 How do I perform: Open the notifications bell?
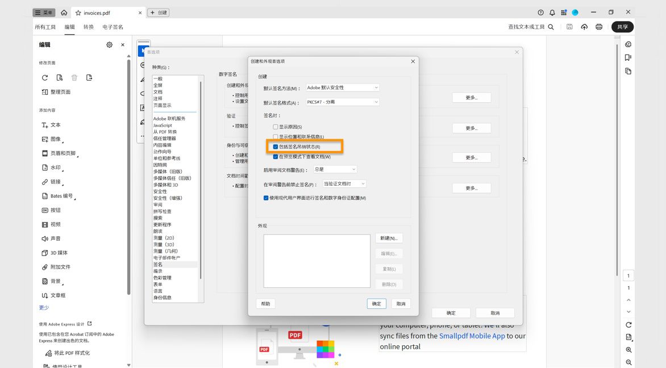point(552,12)
